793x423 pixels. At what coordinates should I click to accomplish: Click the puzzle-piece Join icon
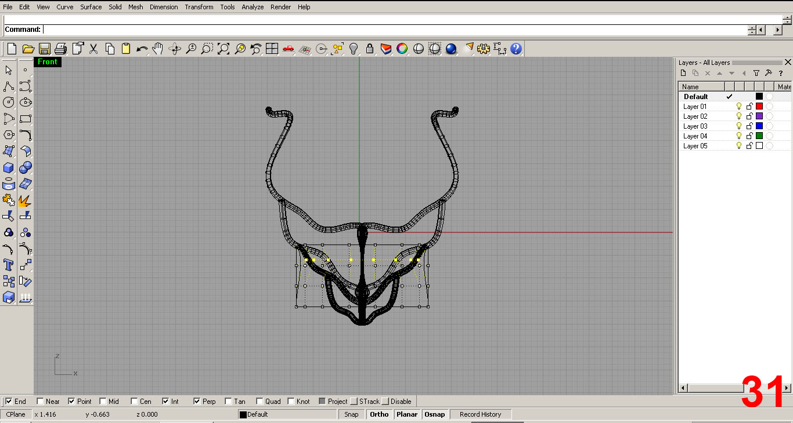click(x=9, y=200)
